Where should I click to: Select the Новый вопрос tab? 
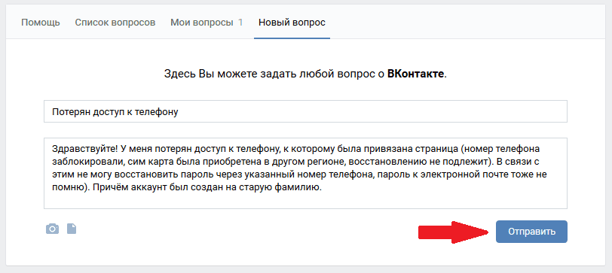point(292,23)
